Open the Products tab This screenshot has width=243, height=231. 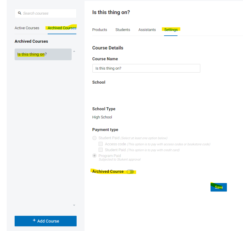pos(100,30)
